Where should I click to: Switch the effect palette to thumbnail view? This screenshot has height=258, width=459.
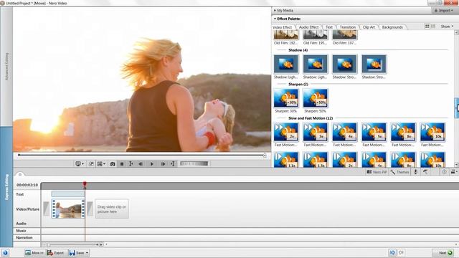pos(427,27)
